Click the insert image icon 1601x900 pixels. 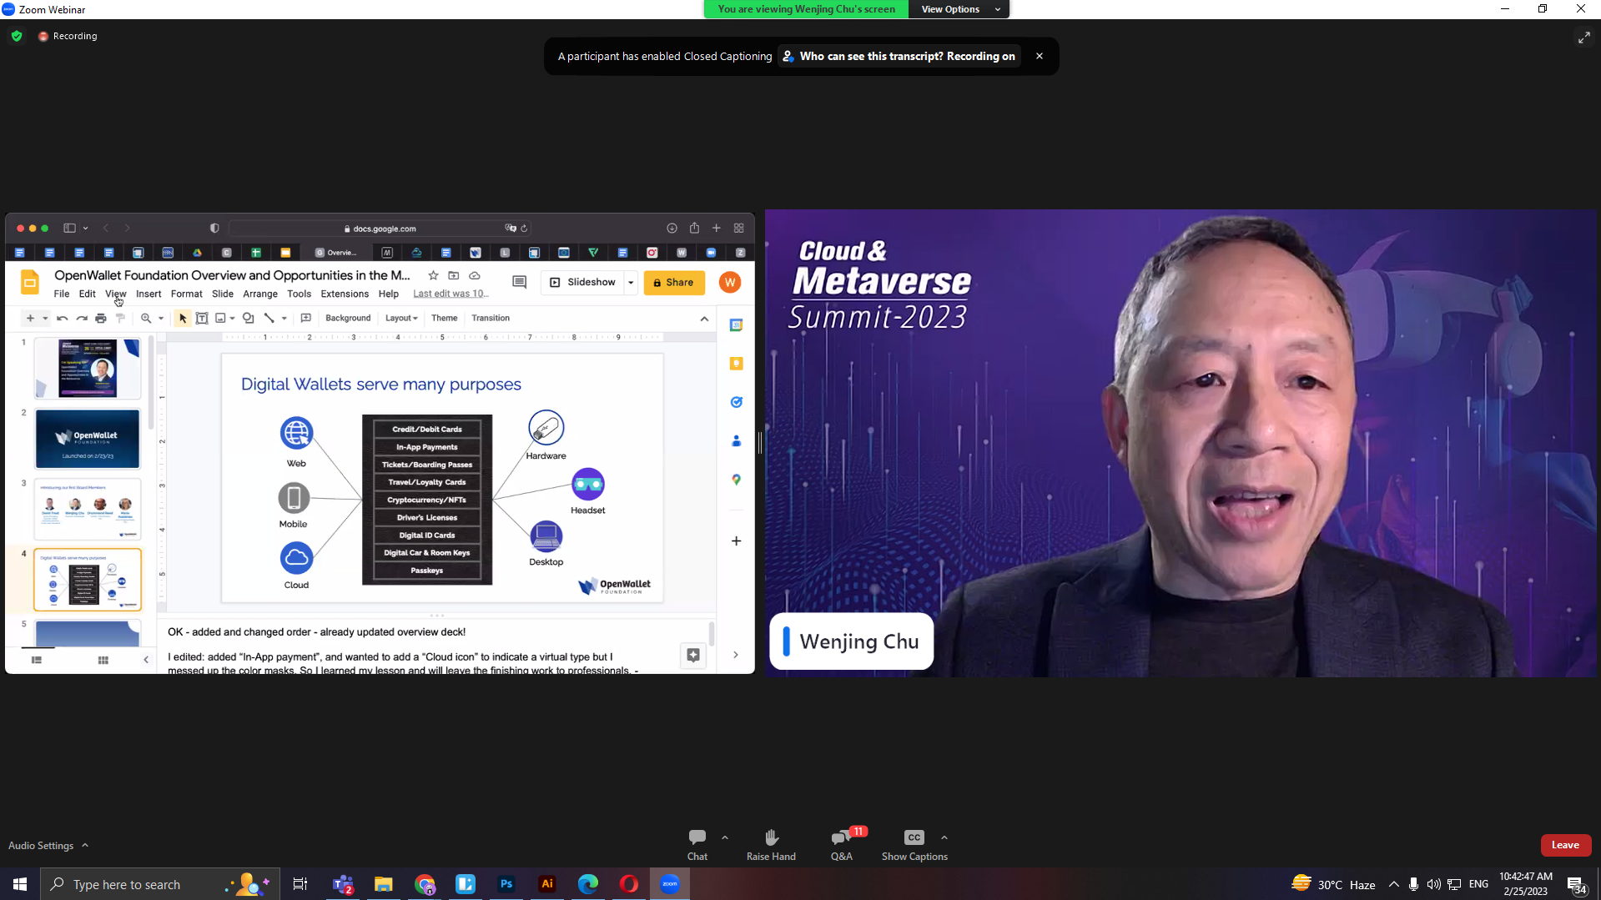(x=220, y=319)
